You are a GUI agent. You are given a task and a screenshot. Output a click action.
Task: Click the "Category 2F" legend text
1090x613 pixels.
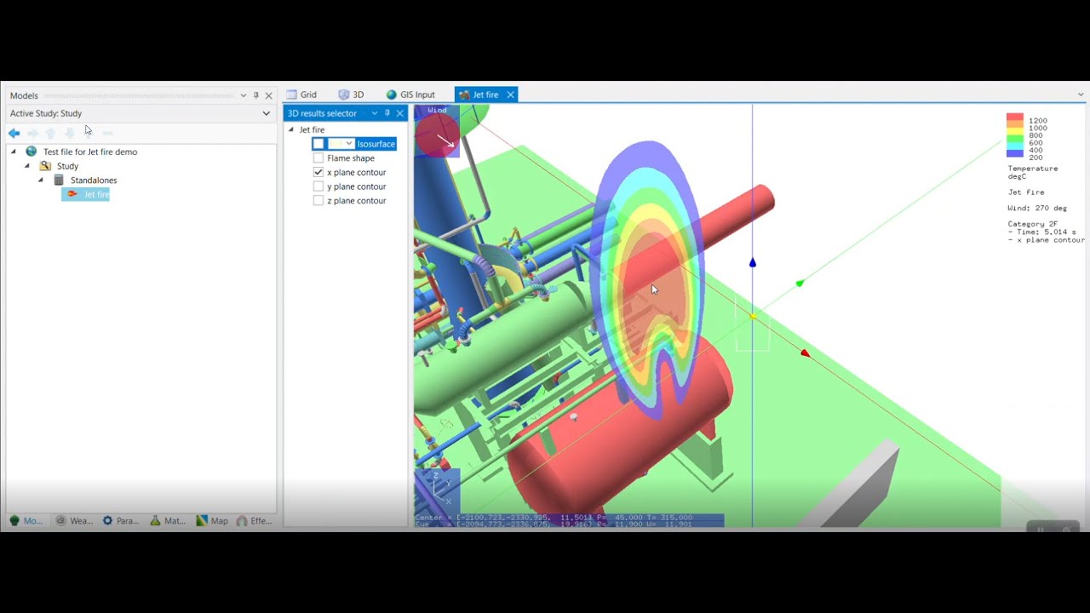pyautogui.click(x=1033, y=224)
